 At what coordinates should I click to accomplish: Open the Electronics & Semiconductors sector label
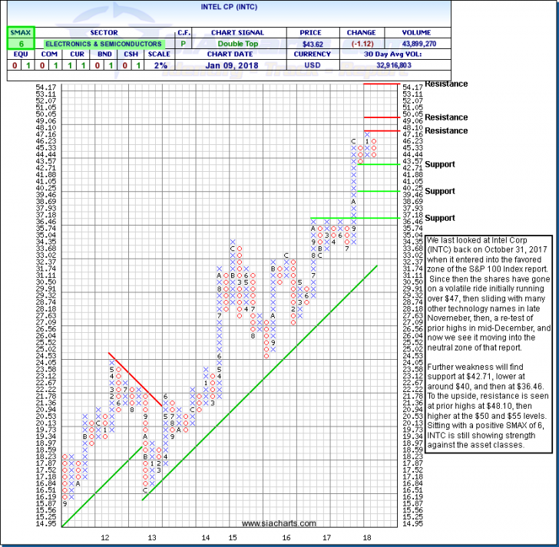(103, 44)
